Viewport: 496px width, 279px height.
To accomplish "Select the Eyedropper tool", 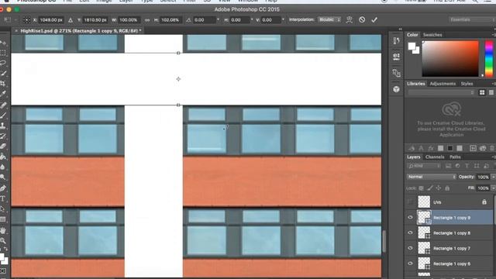I will pos(3,95).
